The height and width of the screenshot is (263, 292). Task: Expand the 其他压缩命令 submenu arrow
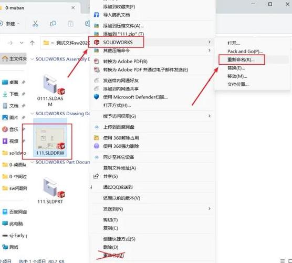tap(210, 50)
